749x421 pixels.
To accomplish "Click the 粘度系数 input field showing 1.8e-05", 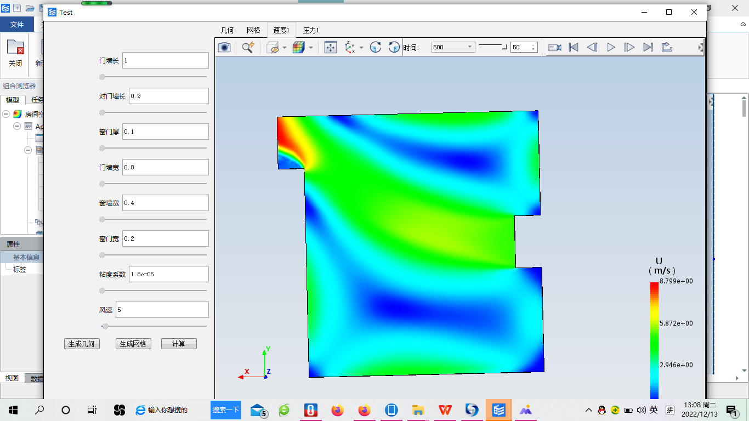I will click(x=169, y=274).
